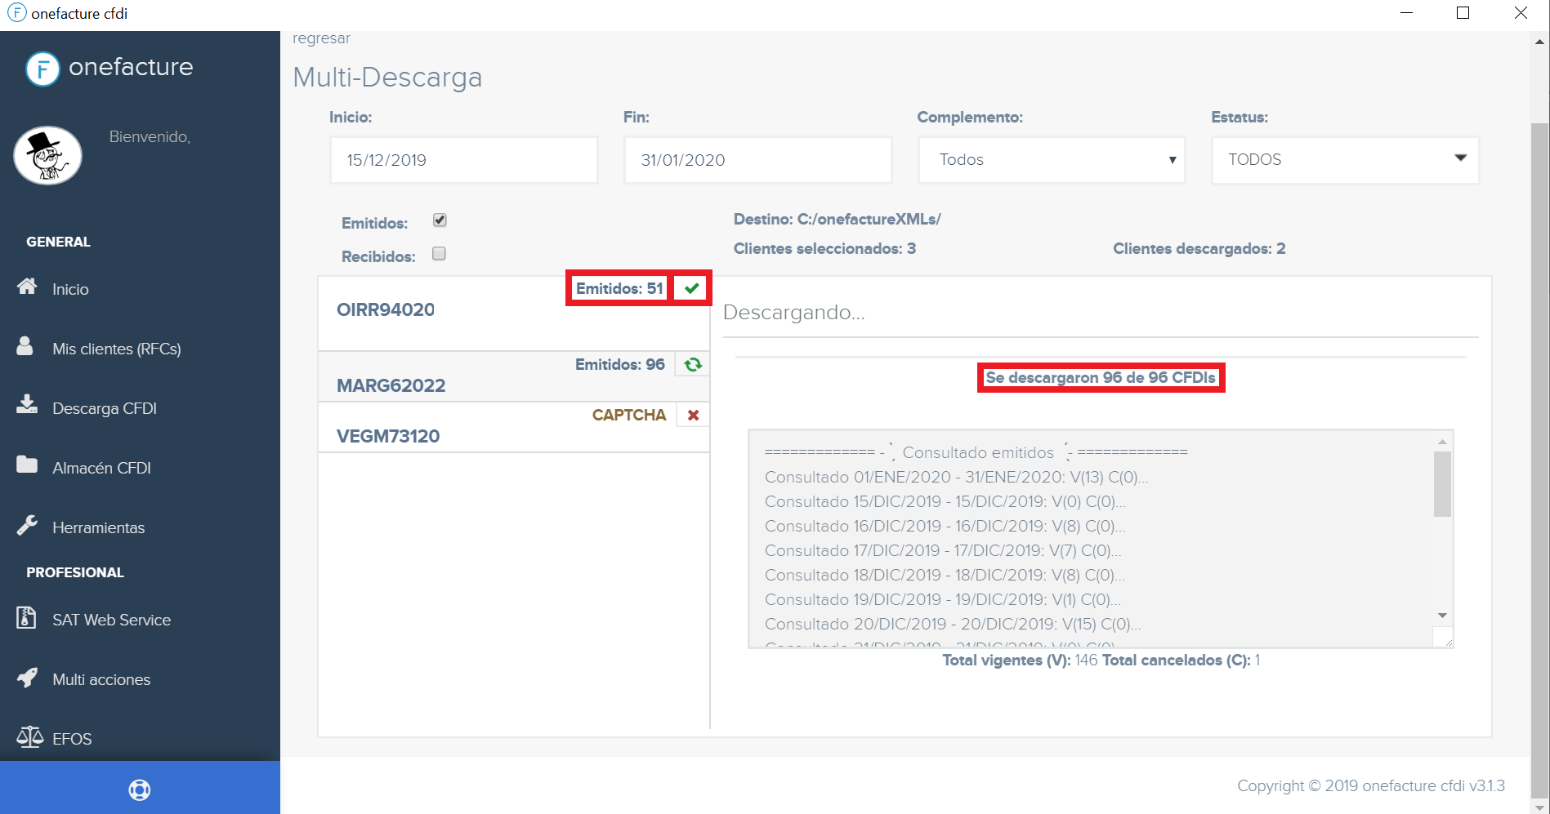Viewport: 1550px width, 814px height.
Task: Open Inicio from the home icon
Action: (x=27, y=287)
